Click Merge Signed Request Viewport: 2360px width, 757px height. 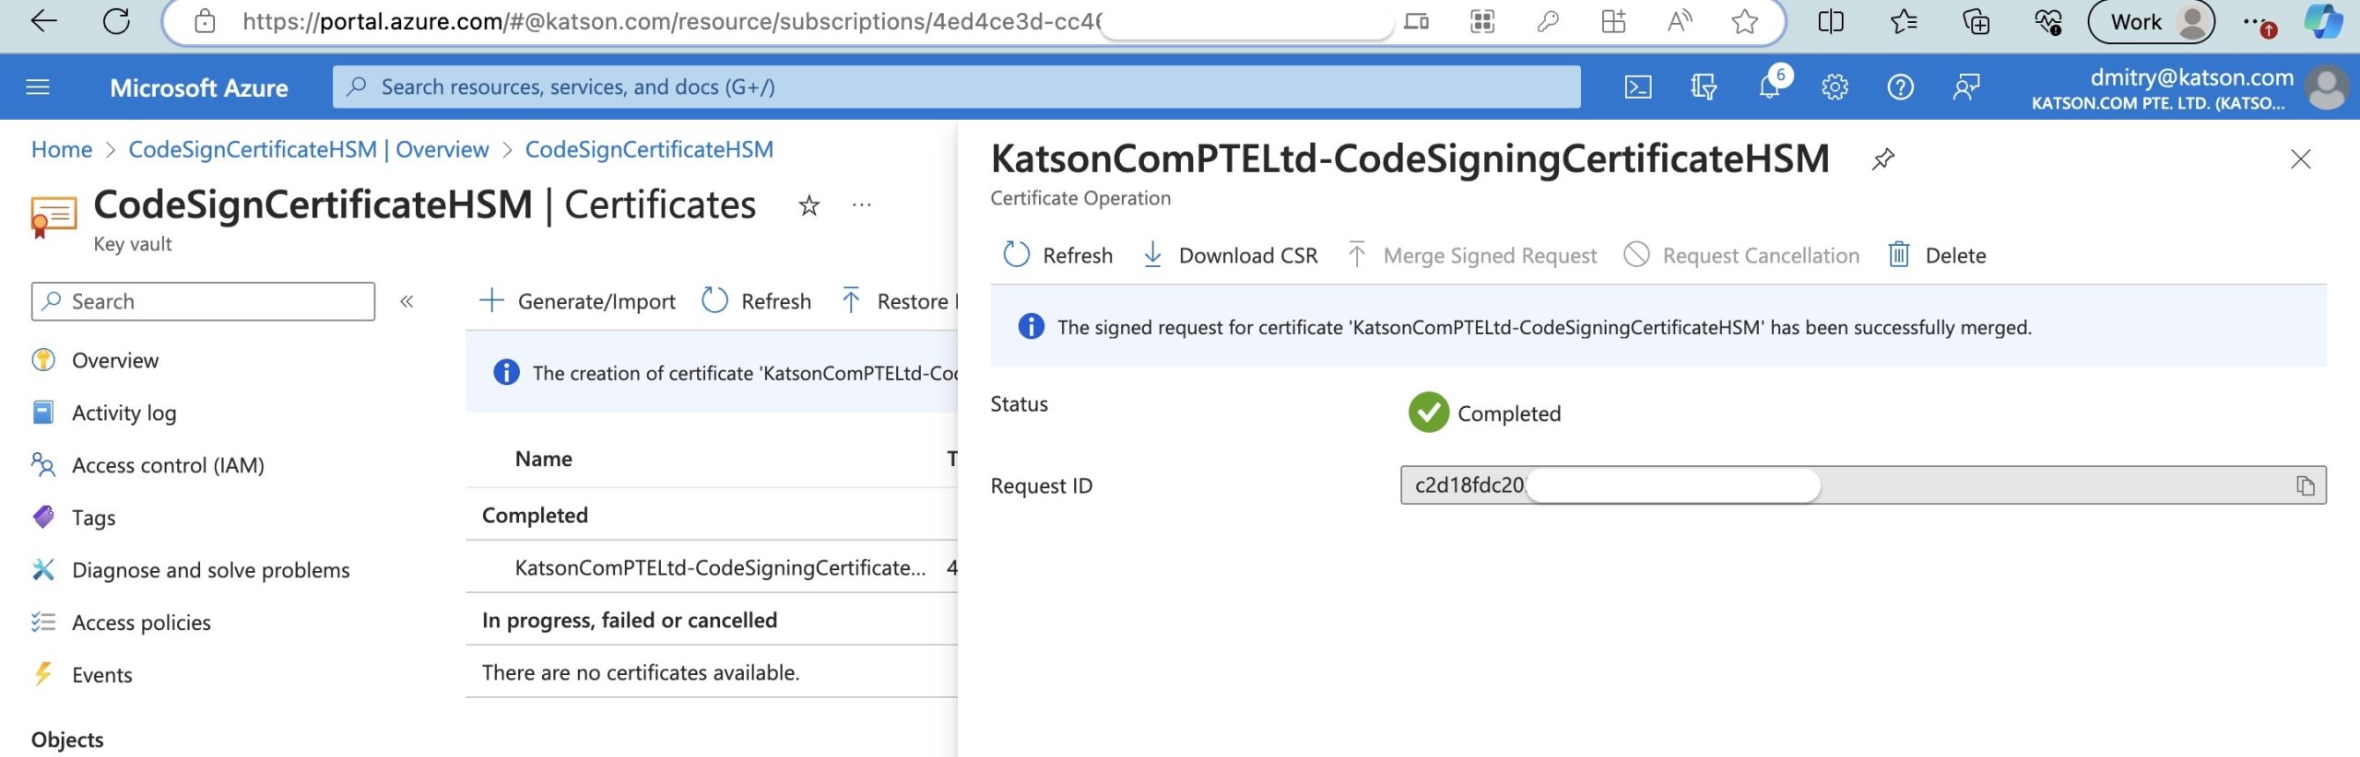tap(1472, 255)
